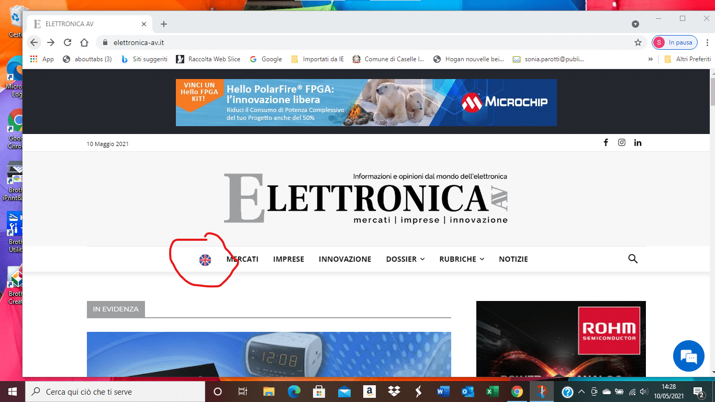Viewport: 715px width, 402px height.
Task: Open the blue chat bubble widget
Action: (x=689, y=356)
